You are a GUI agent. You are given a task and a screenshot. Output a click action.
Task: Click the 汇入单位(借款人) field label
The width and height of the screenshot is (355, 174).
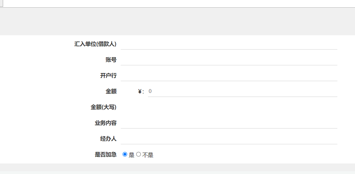tap(95, 44)
